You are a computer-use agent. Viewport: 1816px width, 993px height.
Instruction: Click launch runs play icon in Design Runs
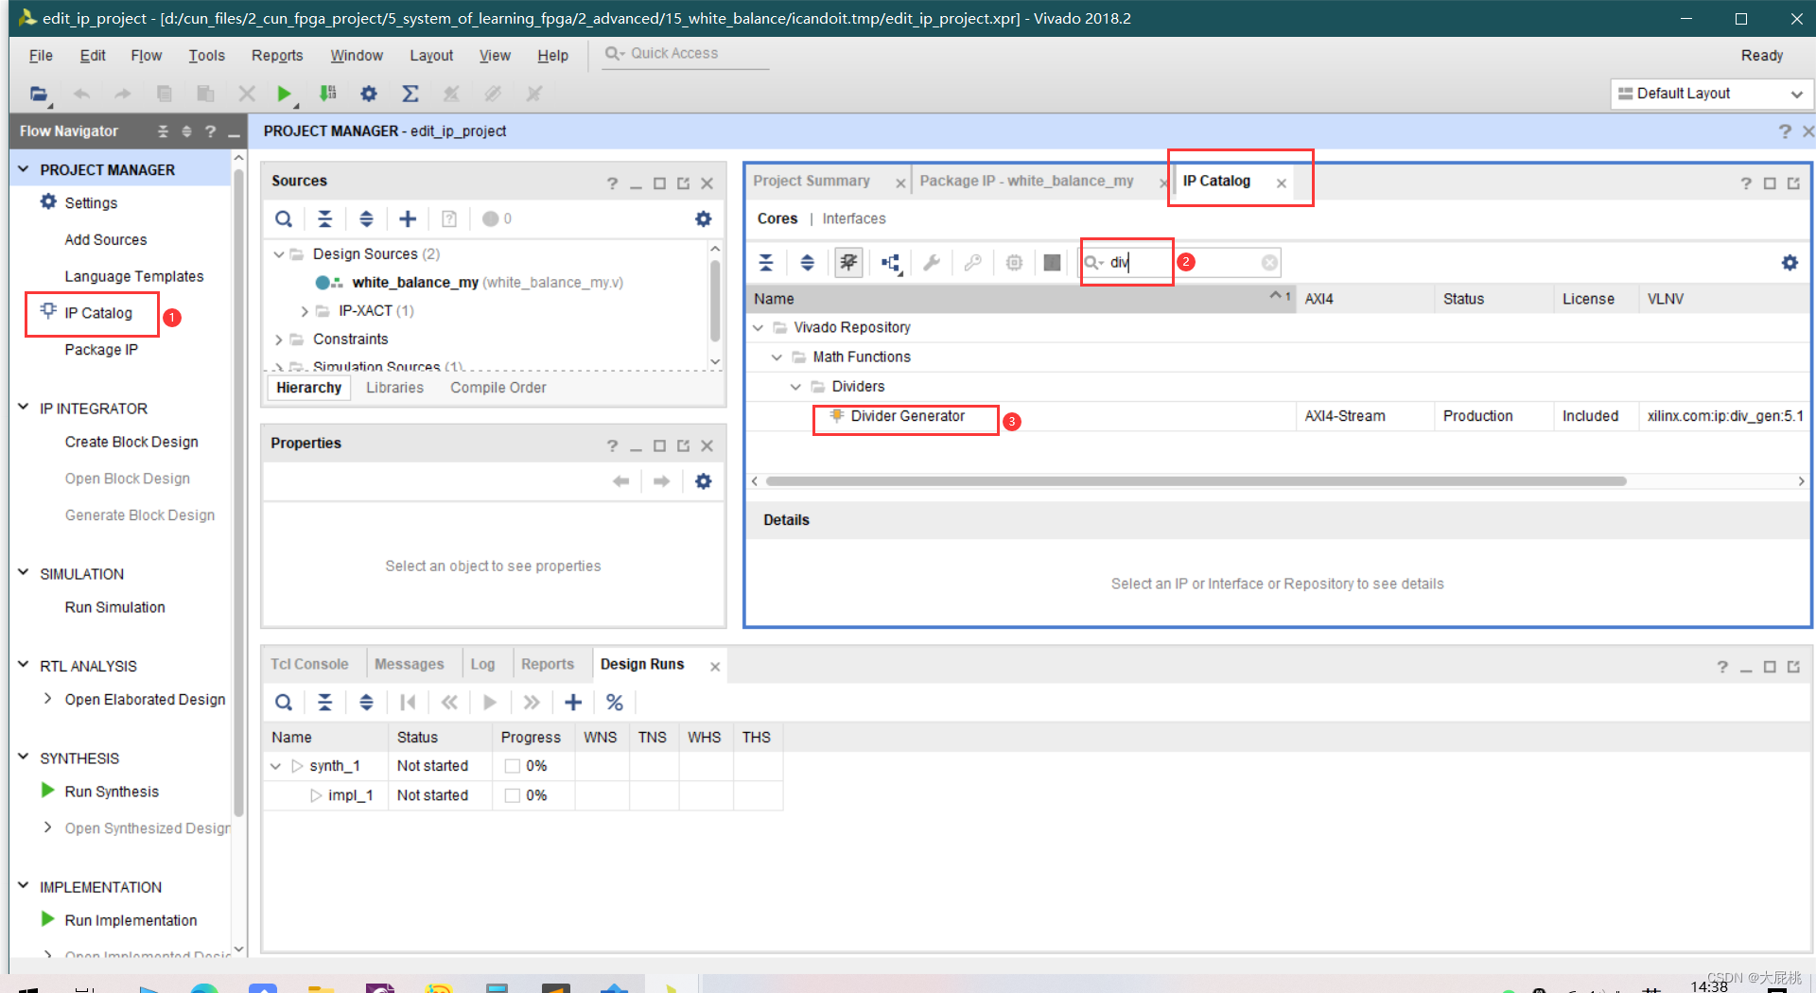(490, 703)
